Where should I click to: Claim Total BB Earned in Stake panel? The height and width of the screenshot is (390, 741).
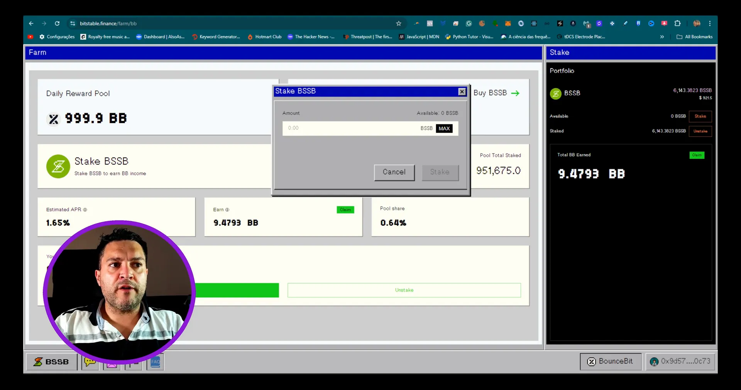click(697, 155)
